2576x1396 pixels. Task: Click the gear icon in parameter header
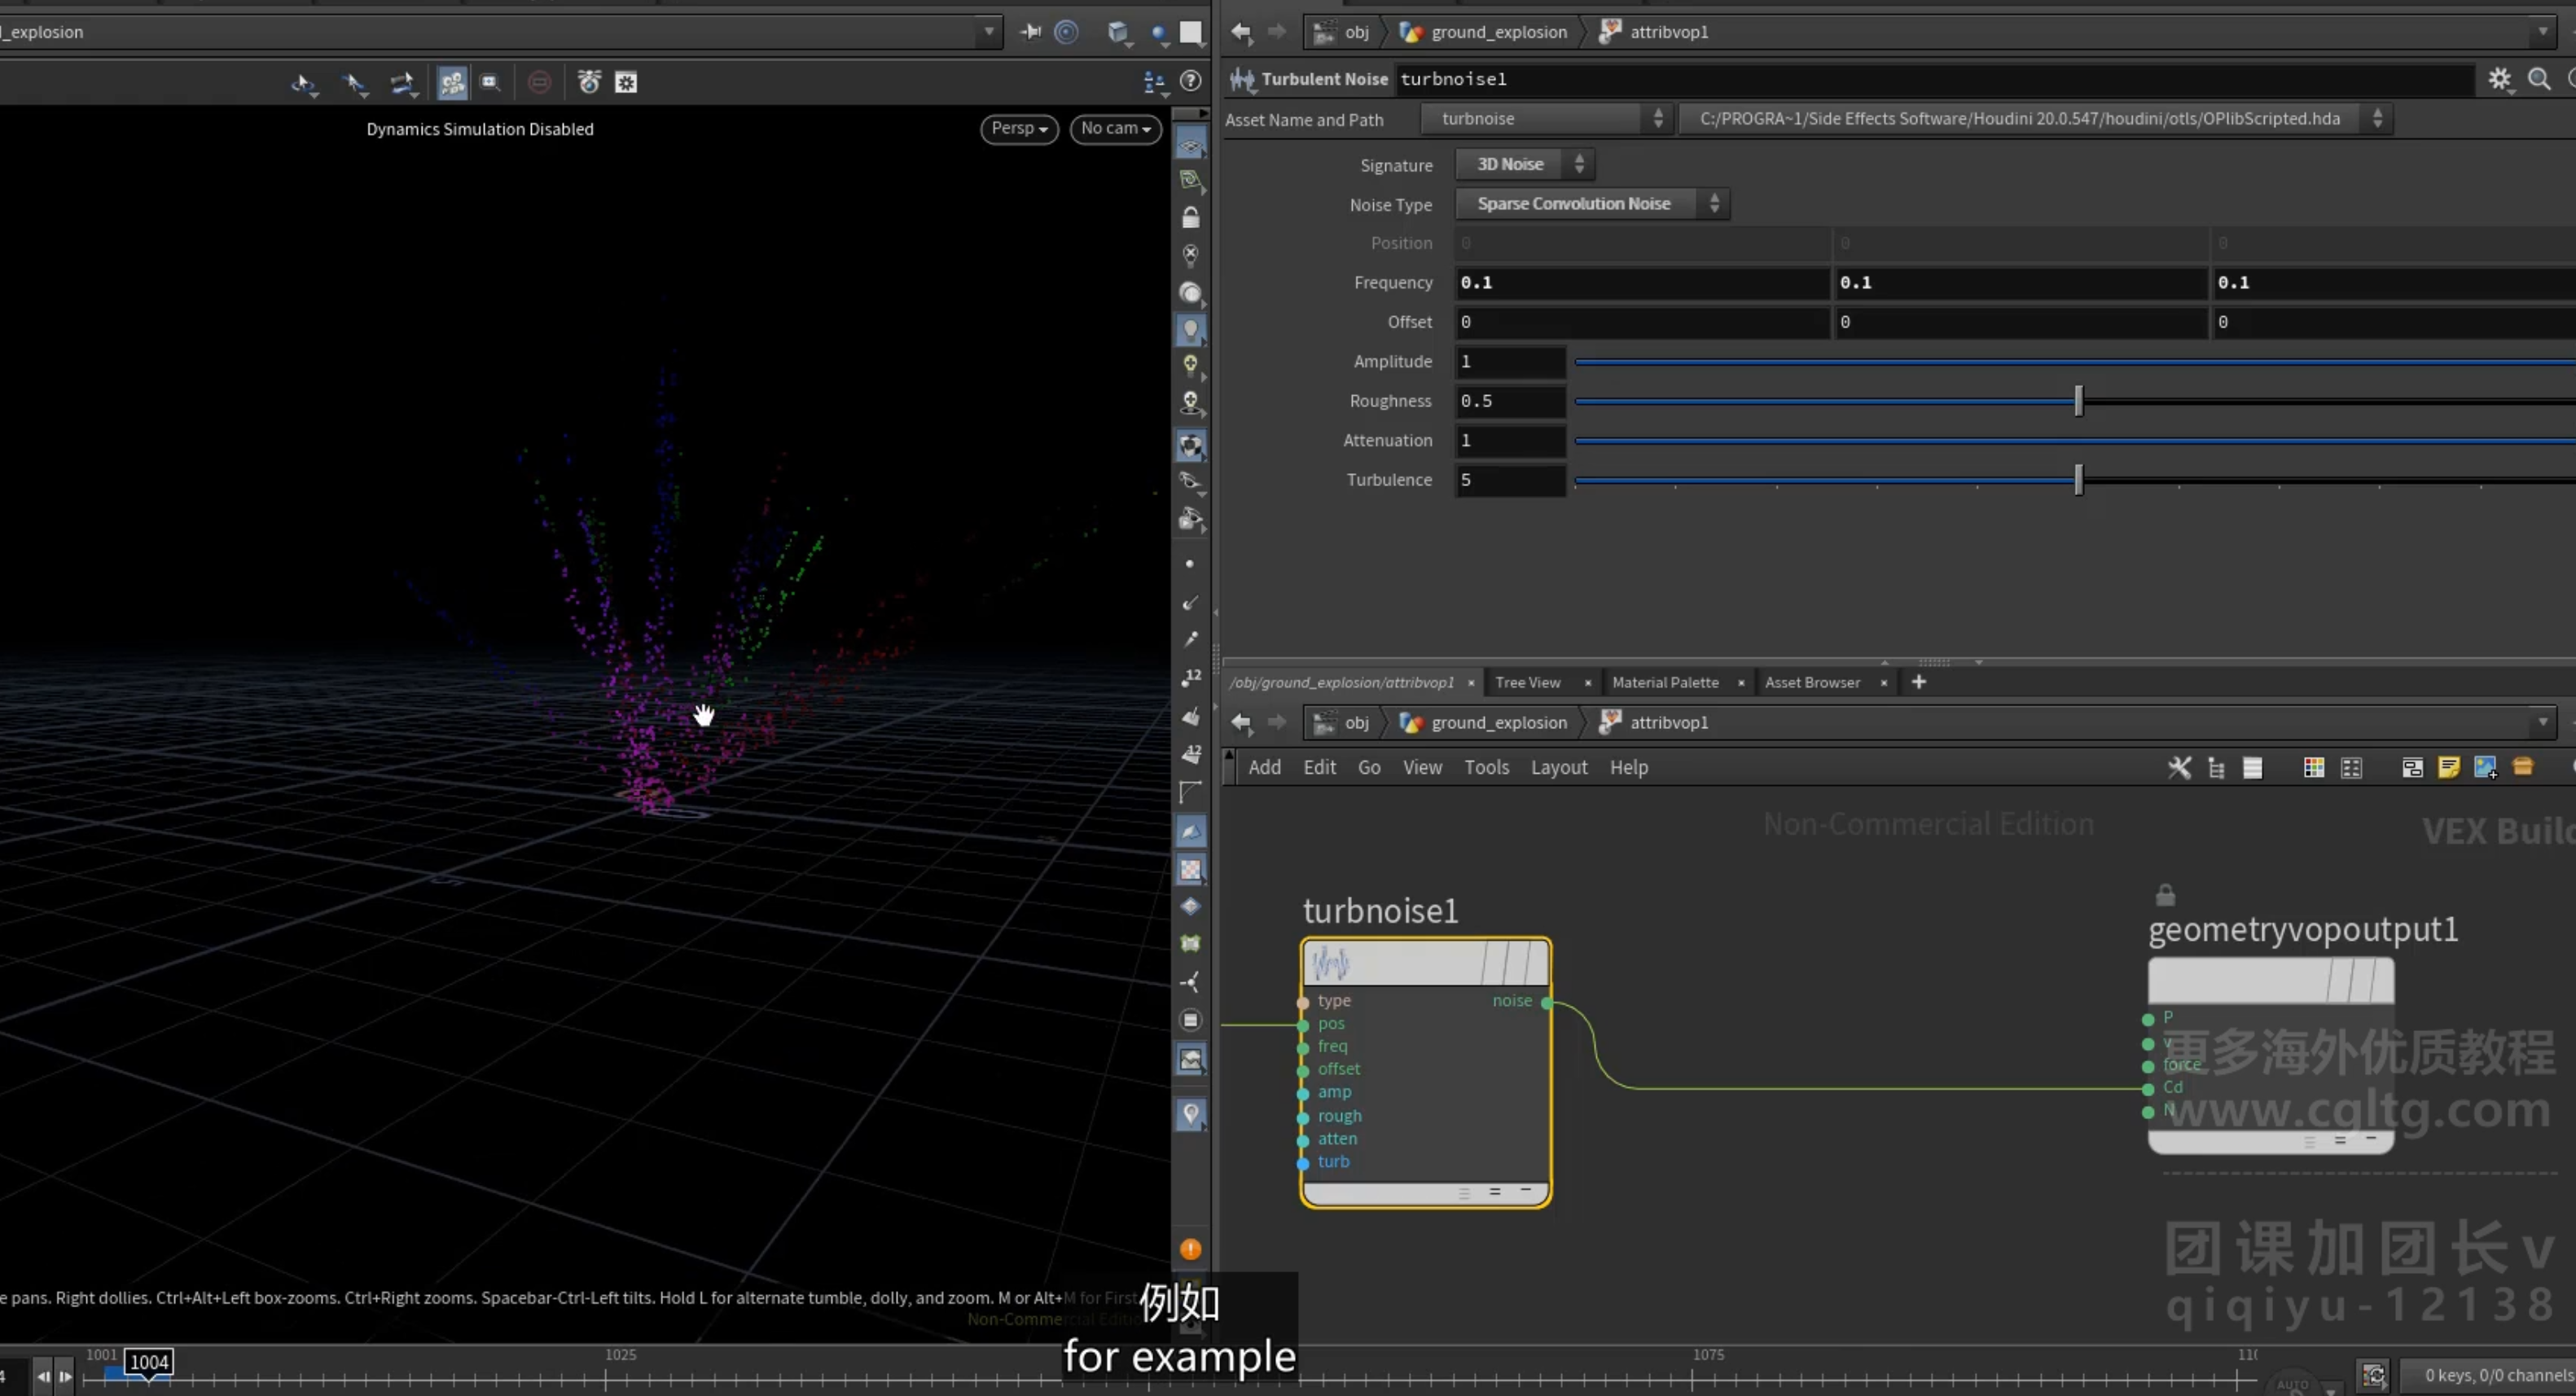click(2499, 79)
